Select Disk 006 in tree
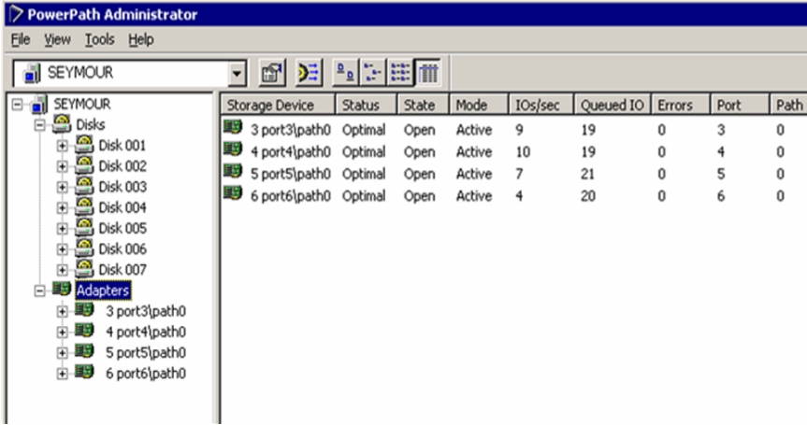 pyautogui.click(x=122, y=248)
